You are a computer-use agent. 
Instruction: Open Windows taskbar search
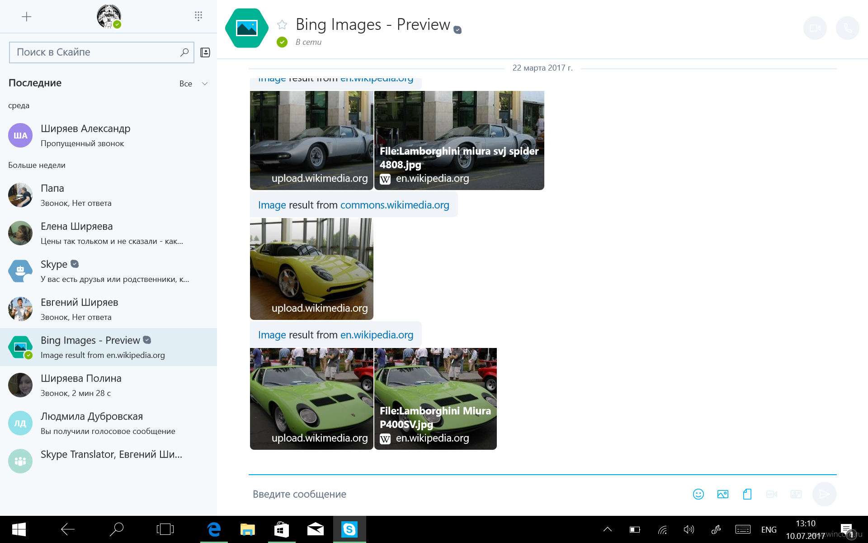[117, 529]
